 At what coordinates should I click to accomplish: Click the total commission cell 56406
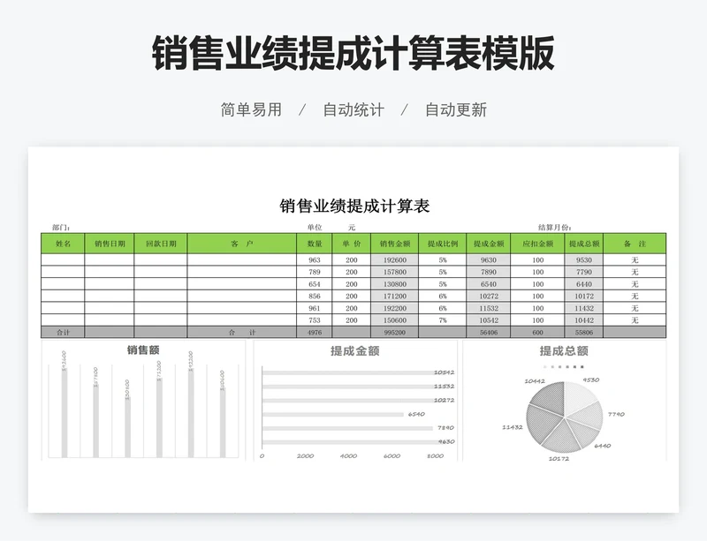pyautogui.click(x=489, y=333)
